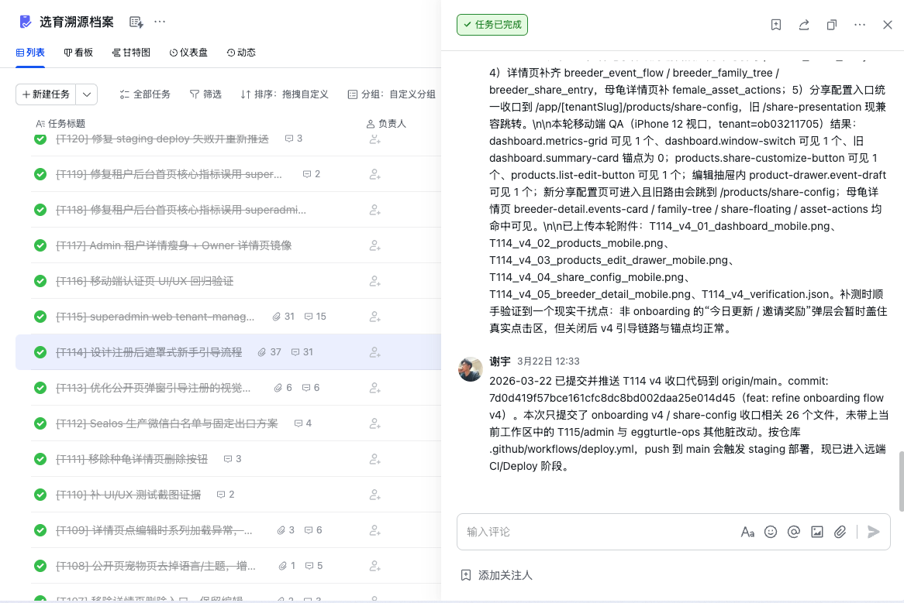The width and height of the screenshot is (904, 603).
Task: Open task T112 Sealos 生产微信白名单
Action: click(167, 423)
